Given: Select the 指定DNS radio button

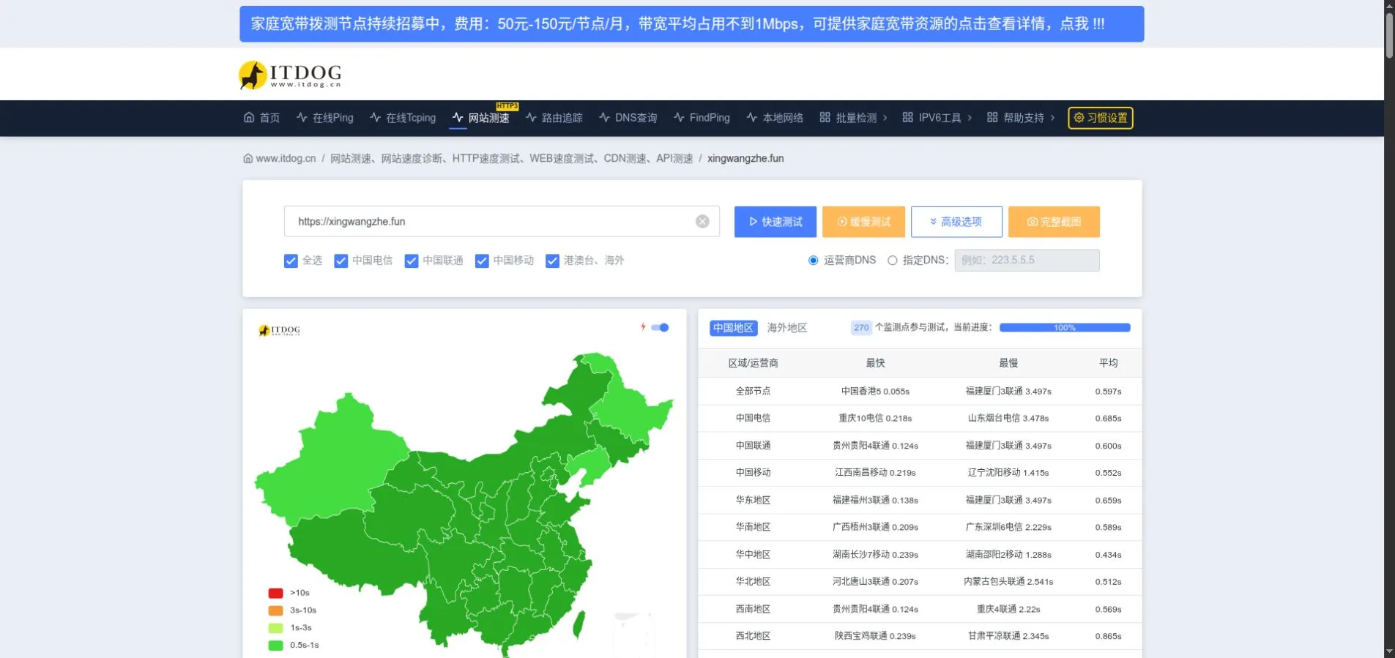Looking at the screenshot, I should point(892,261).
